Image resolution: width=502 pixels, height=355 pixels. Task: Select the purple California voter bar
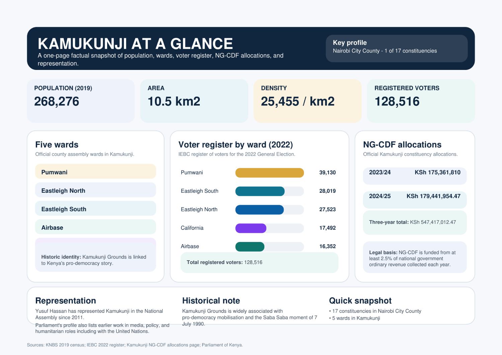point(250,228)
